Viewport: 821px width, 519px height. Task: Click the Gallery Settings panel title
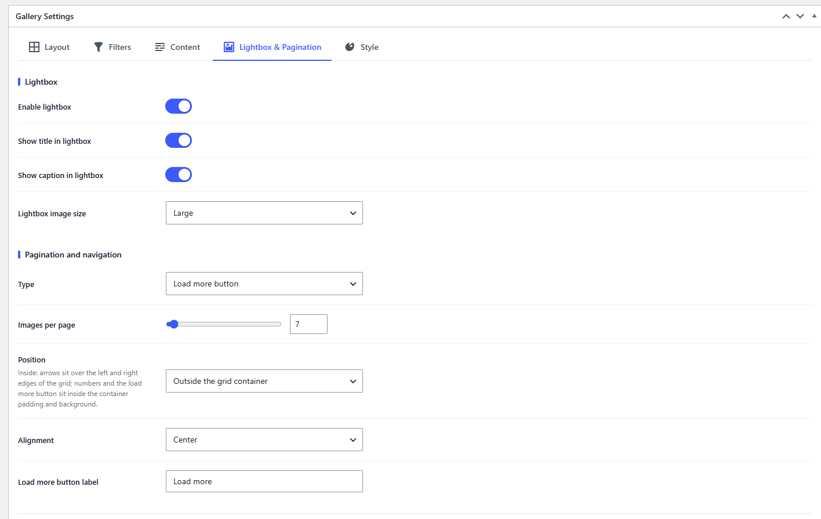coord(45,16)
